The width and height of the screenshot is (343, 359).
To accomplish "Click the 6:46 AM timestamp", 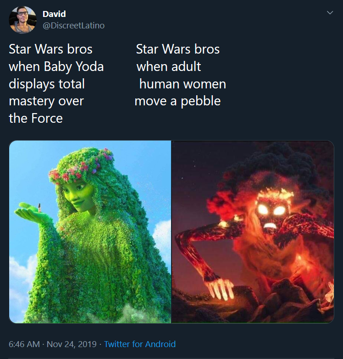I will coord(24,344).
